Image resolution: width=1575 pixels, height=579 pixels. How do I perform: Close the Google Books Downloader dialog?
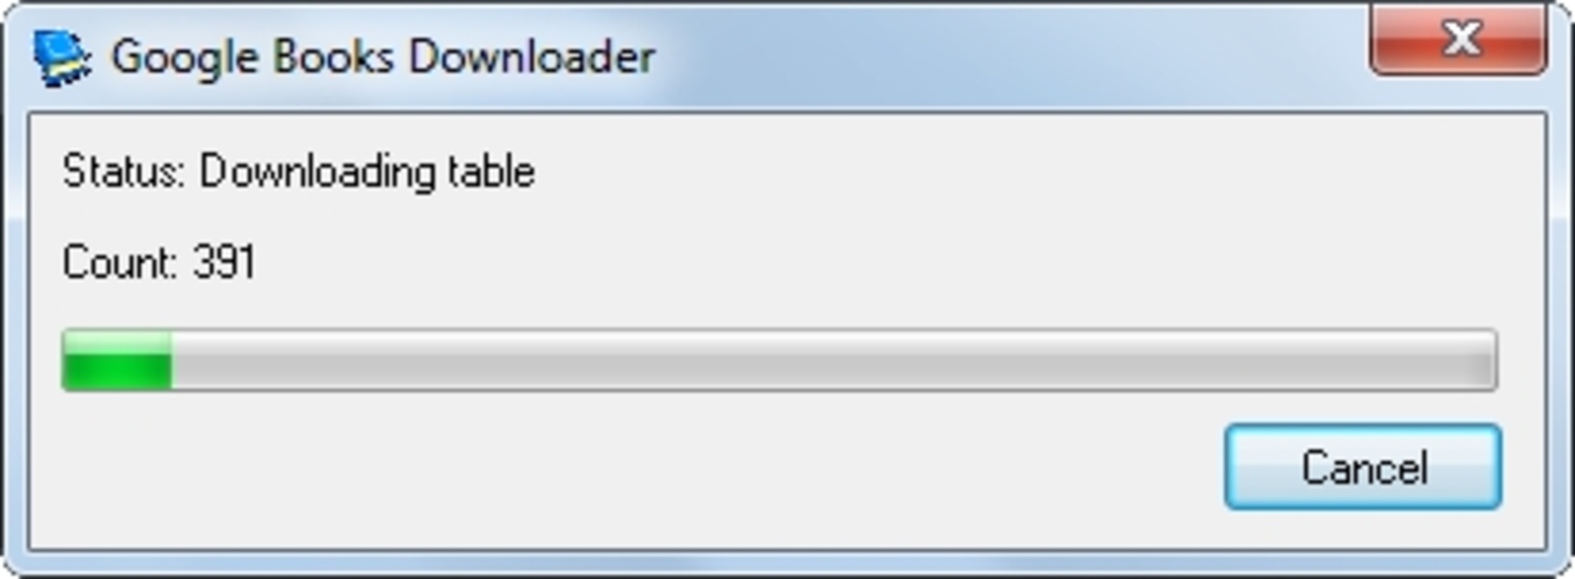1459,39
